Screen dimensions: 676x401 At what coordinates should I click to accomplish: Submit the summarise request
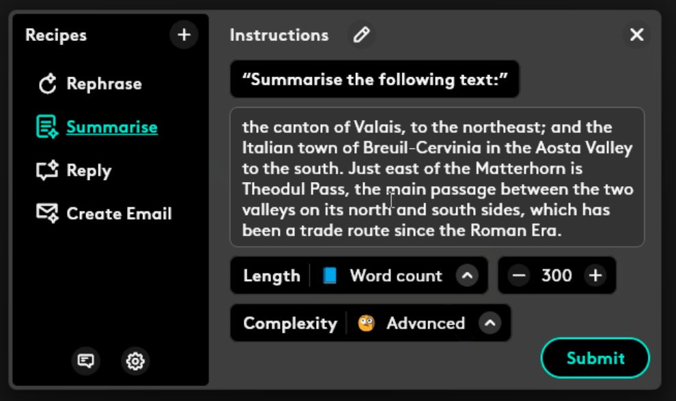click(595, 358)
